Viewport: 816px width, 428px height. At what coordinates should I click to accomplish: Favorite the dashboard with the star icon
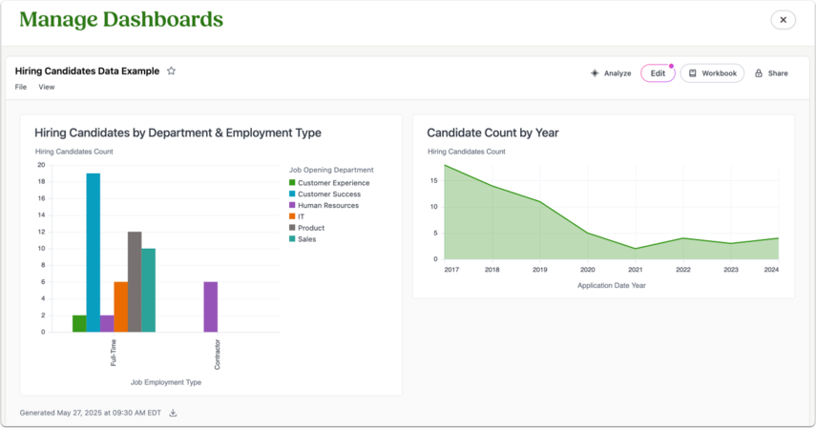click(171, 71)
